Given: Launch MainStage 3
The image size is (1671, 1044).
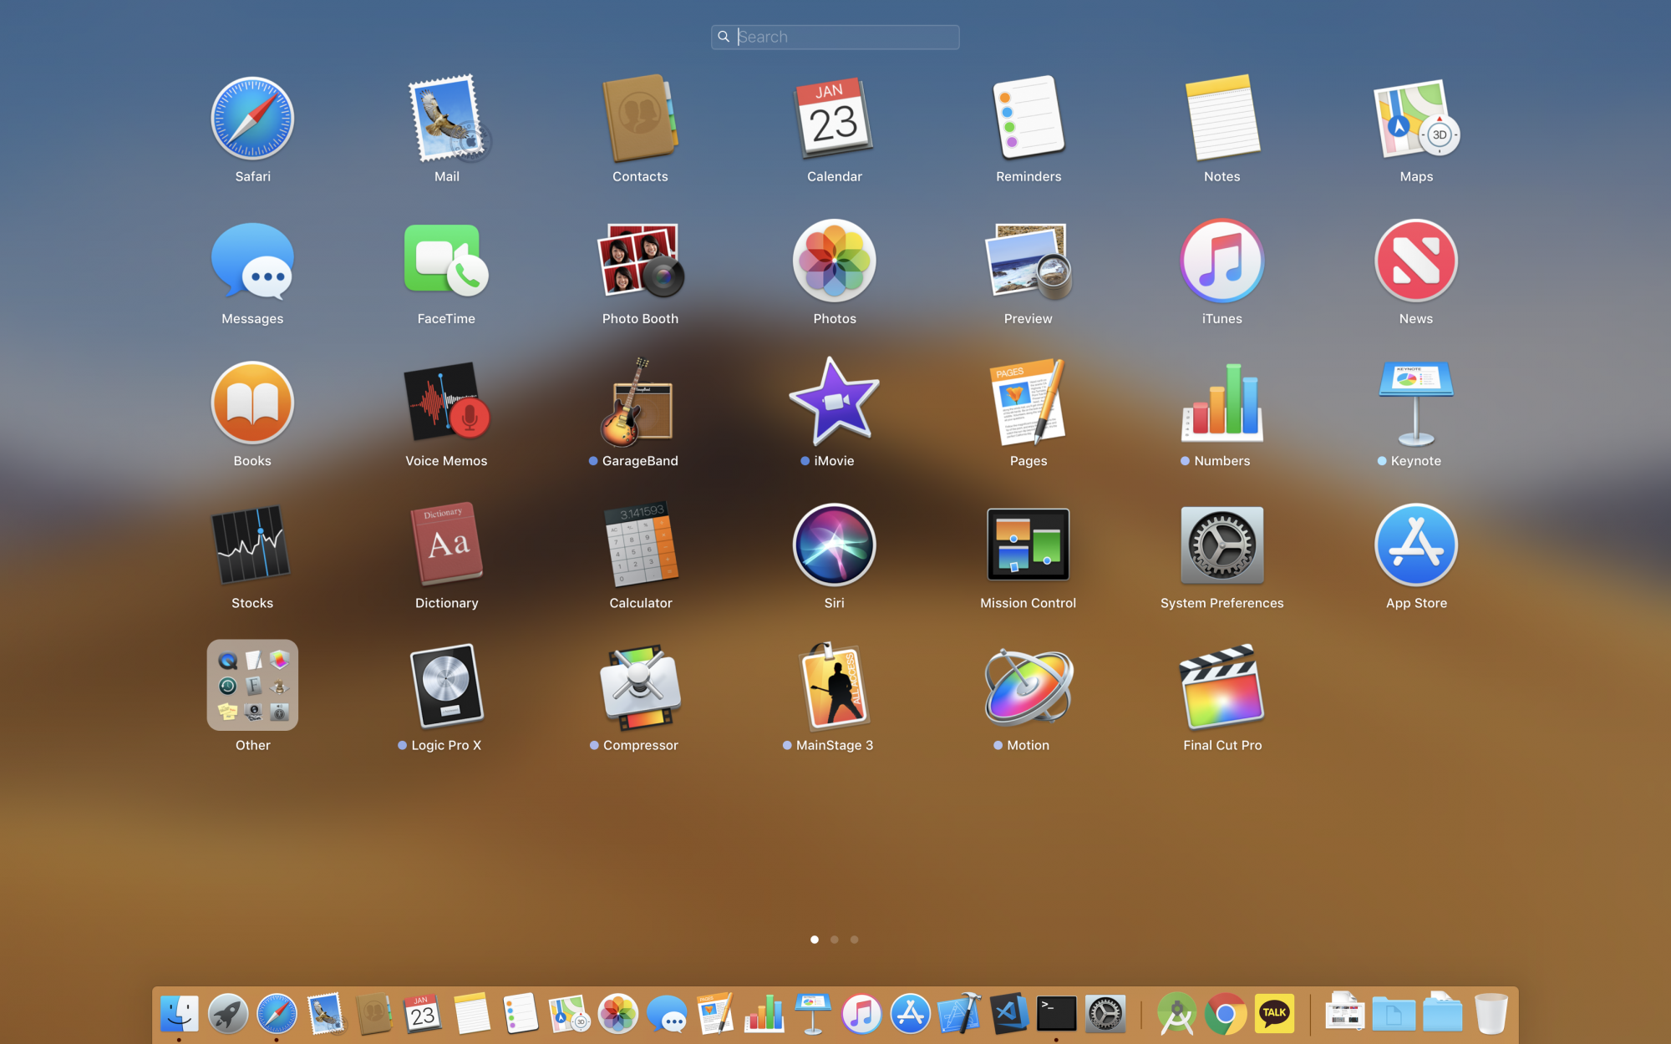Looking at the screenshot, I should pyautogui.click(x=834, y=687).
